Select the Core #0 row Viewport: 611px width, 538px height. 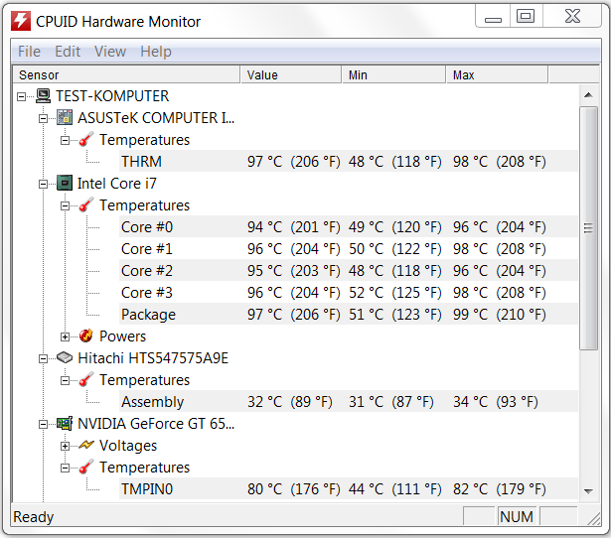[x=348, y=226]
